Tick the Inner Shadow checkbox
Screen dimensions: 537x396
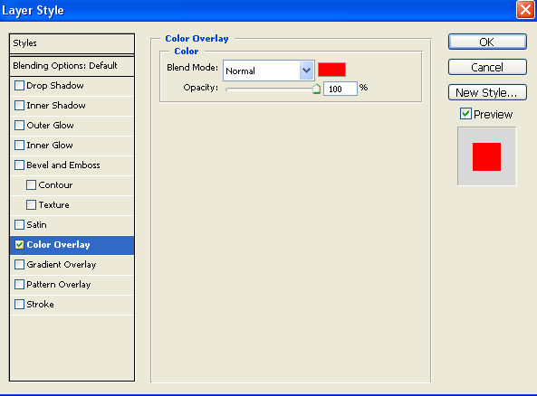coord(20,105)
